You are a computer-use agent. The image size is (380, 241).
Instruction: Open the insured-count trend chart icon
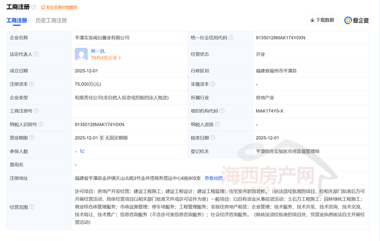pos(81,151)
